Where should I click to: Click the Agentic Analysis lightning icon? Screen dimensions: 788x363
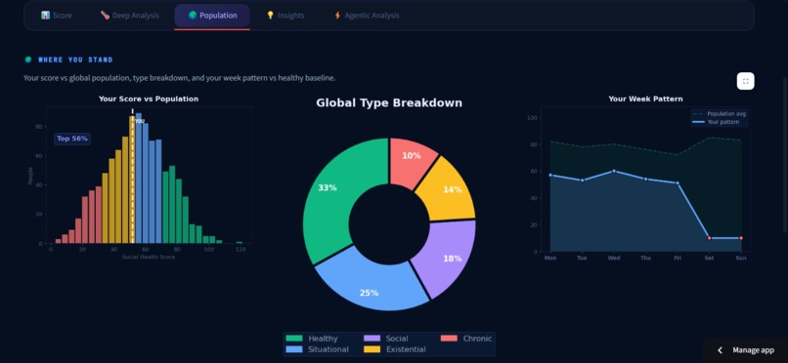point(337,16)
